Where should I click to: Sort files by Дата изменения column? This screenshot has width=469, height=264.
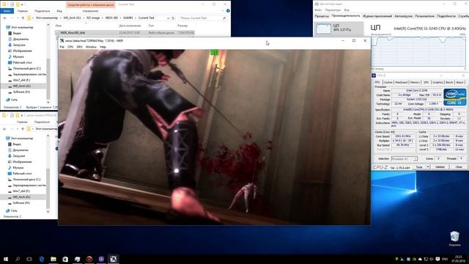tap(130, 26)
